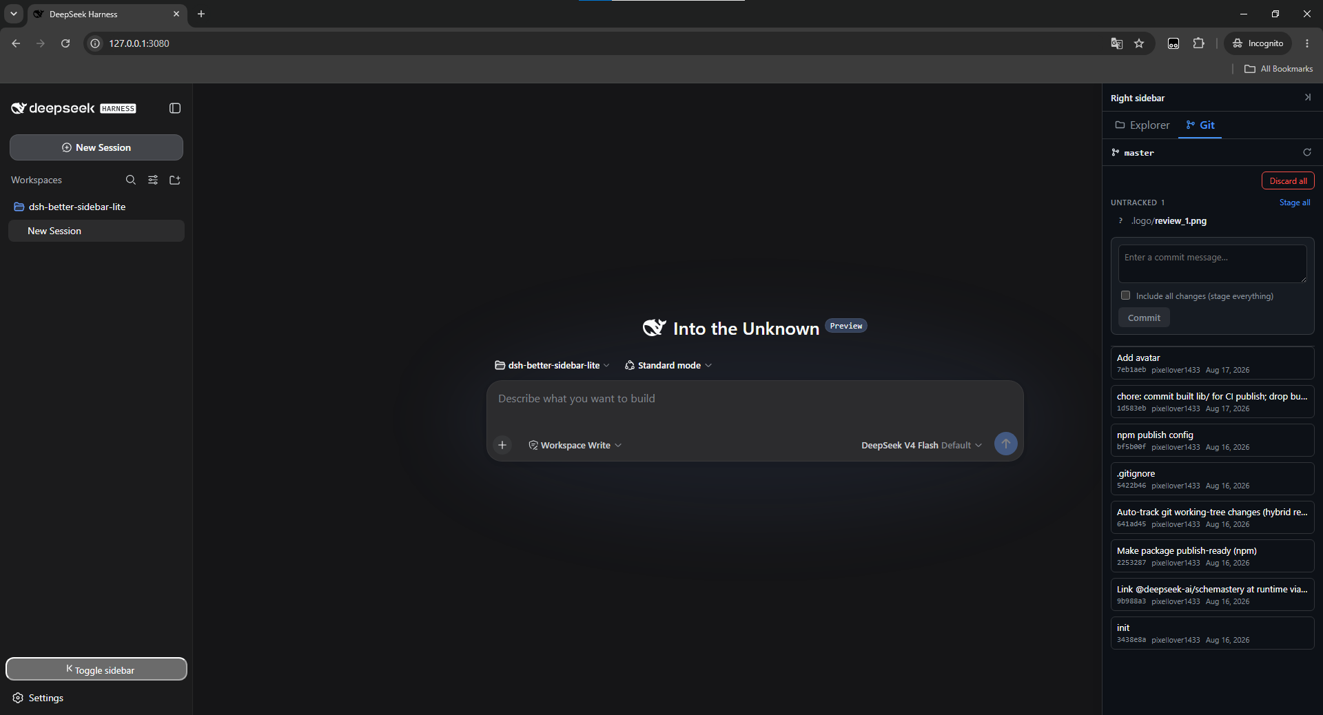
Task: Open the .gitignore commit
Action: [1213, 479]
